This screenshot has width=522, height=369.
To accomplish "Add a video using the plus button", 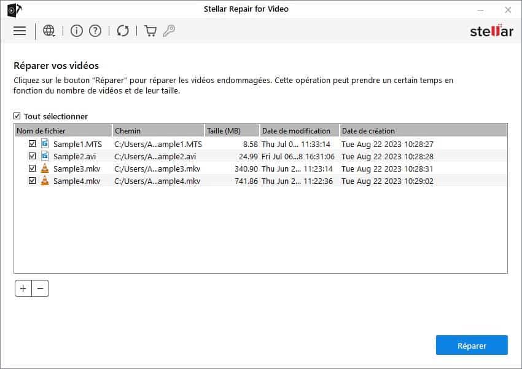I will click(23, 288).
